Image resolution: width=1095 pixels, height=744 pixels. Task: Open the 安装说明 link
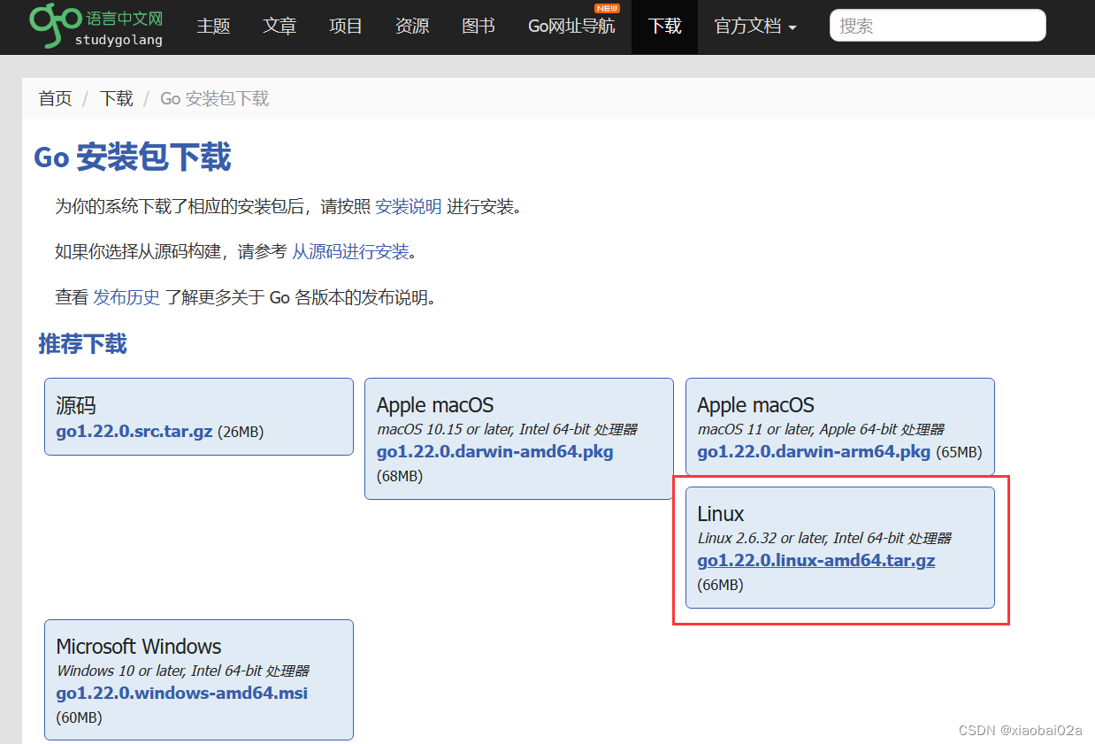409,207
